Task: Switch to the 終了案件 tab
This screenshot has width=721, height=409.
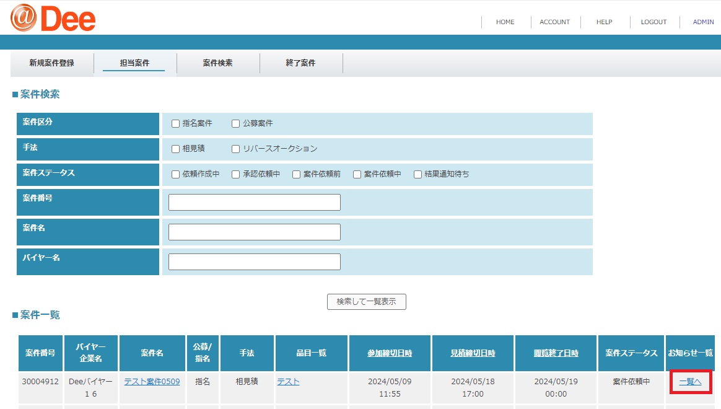Action: click(300, 63)
